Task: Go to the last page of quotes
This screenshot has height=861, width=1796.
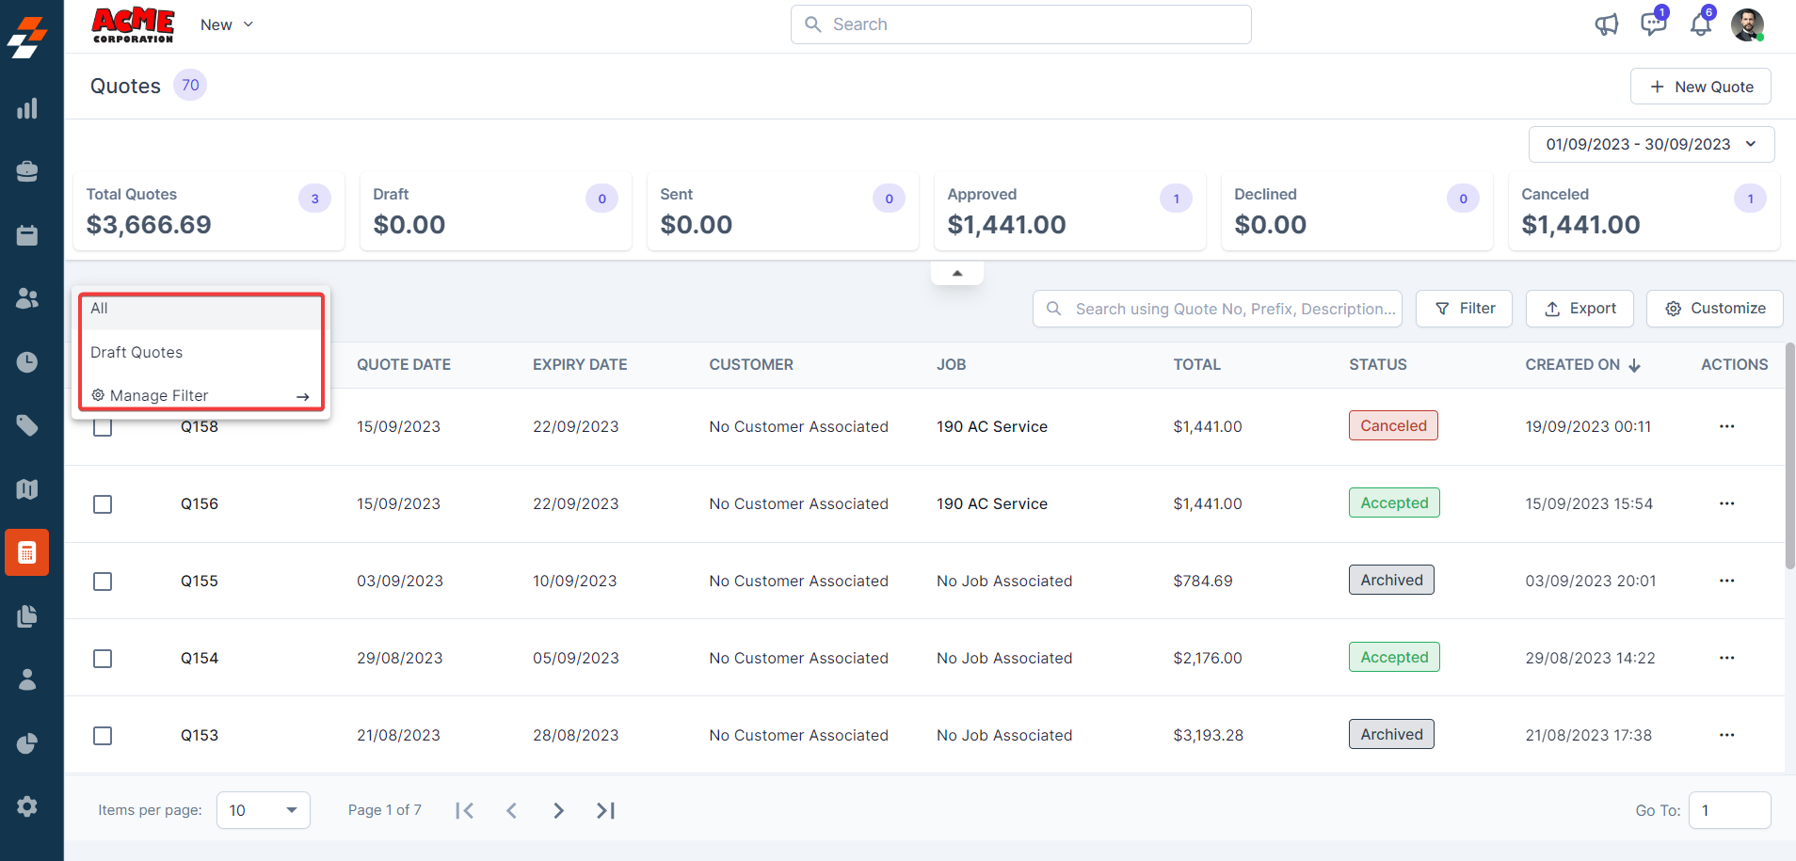Action: [605, 810]
